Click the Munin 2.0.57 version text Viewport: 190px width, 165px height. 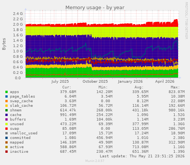pyautogui.click(x=95, y=161)
